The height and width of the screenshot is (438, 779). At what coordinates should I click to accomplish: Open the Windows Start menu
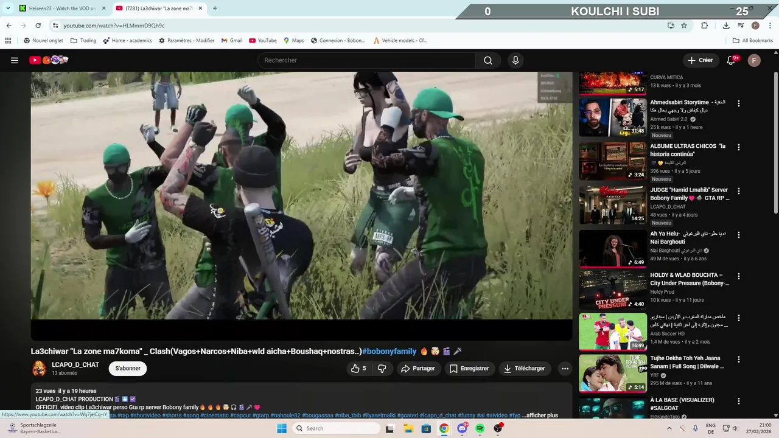(281, 428)
